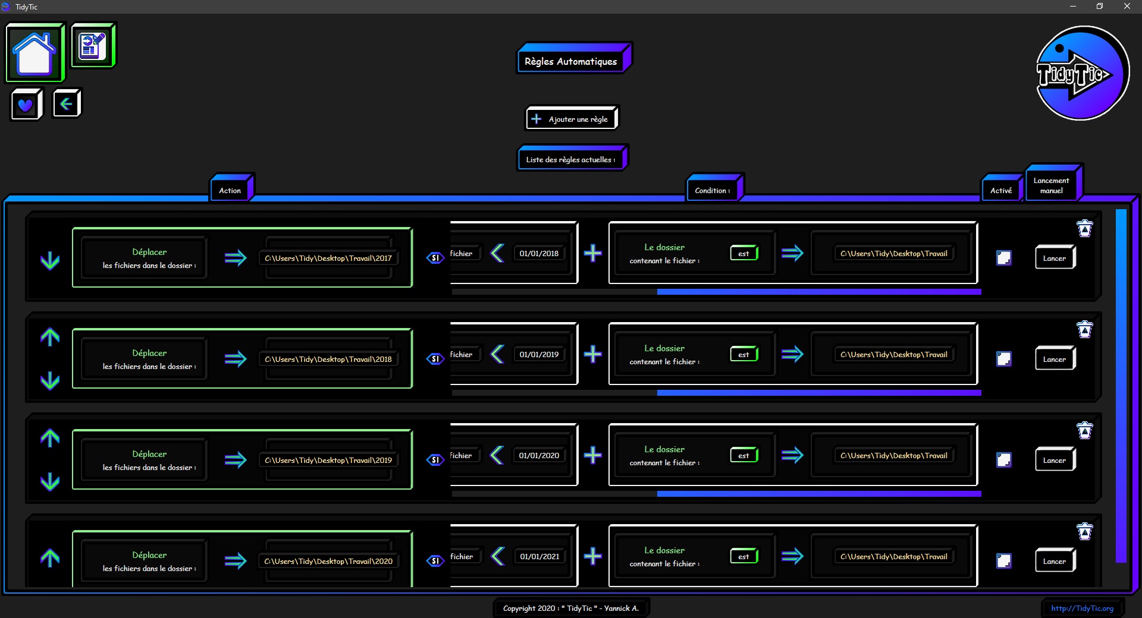Open the less-than operator before 01/01/2020
Image resolution: width=1142 pixels, height=618 pixels.
click(497, 455)
